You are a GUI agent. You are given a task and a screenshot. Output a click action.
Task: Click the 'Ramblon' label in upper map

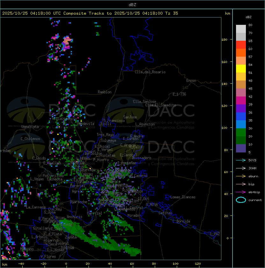click(x=104, y=92)
